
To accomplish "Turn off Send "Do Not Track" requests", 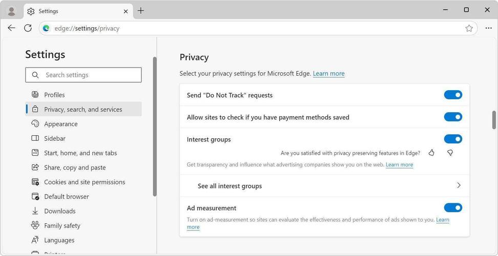I will point(453,95).
